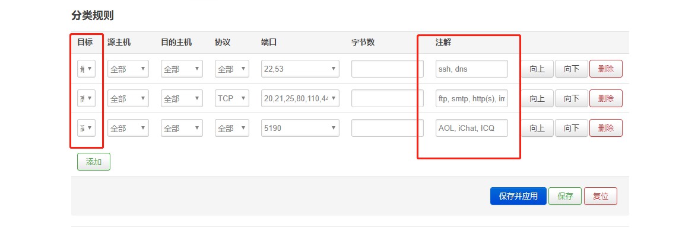Open source host dropdown in AOL, iChat row
Screen dimensions: 698x231
(x=128, y=128)
